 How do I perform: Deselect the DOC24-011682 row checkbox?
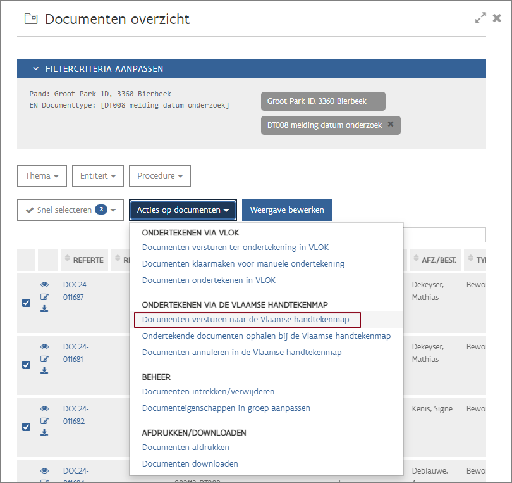26,427
